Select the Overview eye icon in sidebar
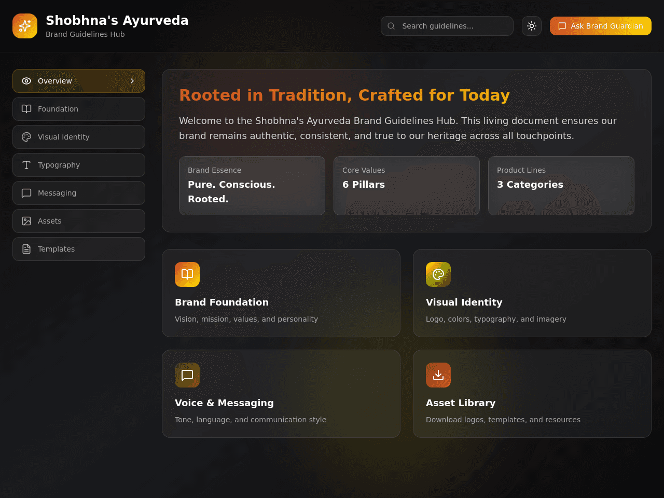The height and width of the screenshot is (498, 664). (26, 81)
